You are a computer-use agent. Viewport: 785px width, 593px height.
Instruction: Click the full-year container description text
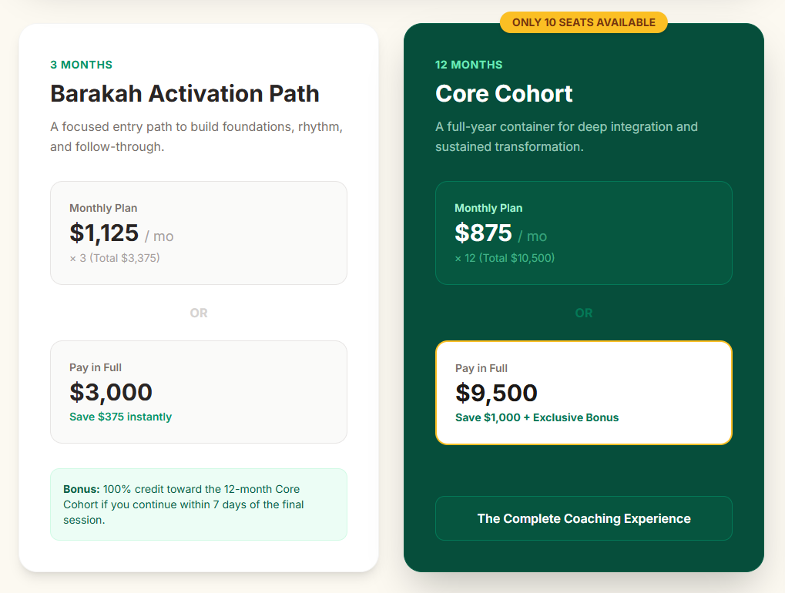point(566,136)
